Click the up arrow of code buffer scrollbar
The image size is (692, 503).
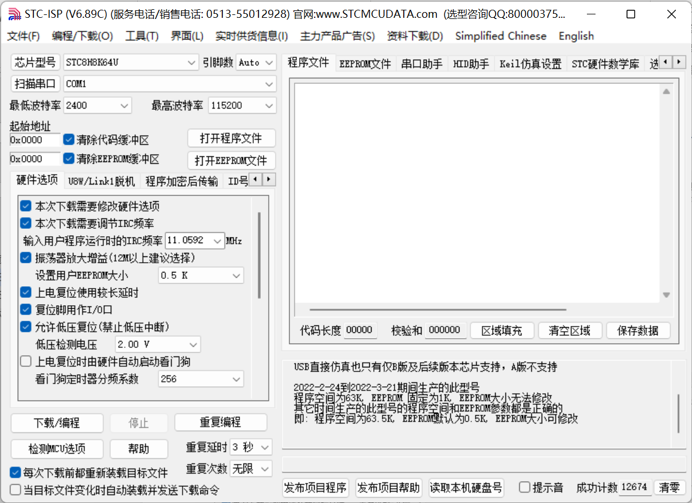click(x=666, y=91)
